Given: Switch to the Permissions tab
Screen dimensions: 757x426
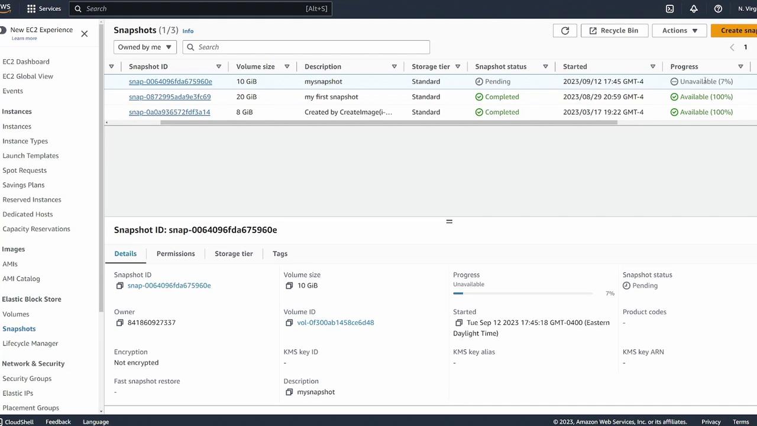Looking at the screenshot, I should click(x=176, y=254).
